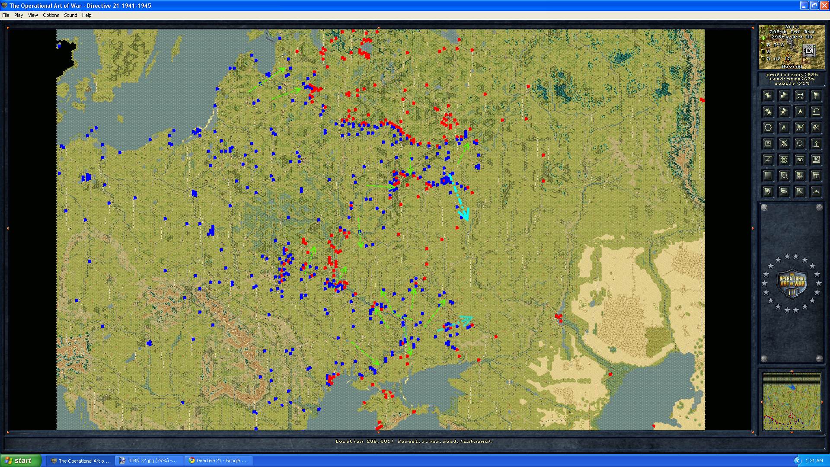Open the File menu

tap(6, 15)
